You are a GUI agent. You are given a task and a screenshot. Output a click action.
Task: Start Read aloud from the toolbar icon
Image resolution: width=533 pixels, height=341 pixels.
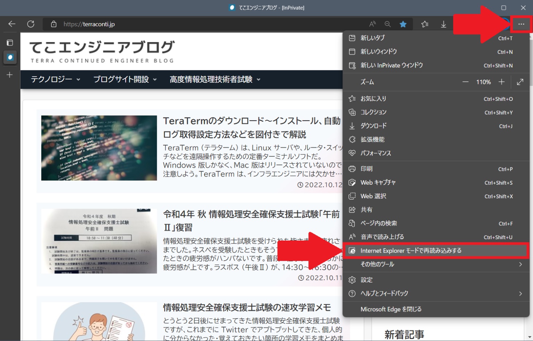372,24
